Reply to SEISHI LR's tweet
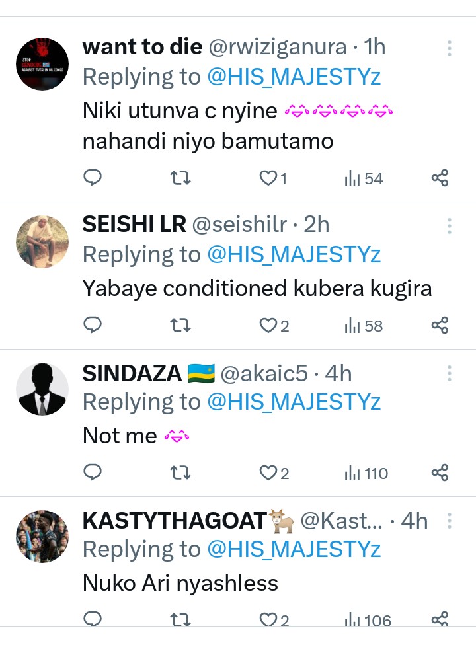Screen dimensions: 476x645 point(93,325)
